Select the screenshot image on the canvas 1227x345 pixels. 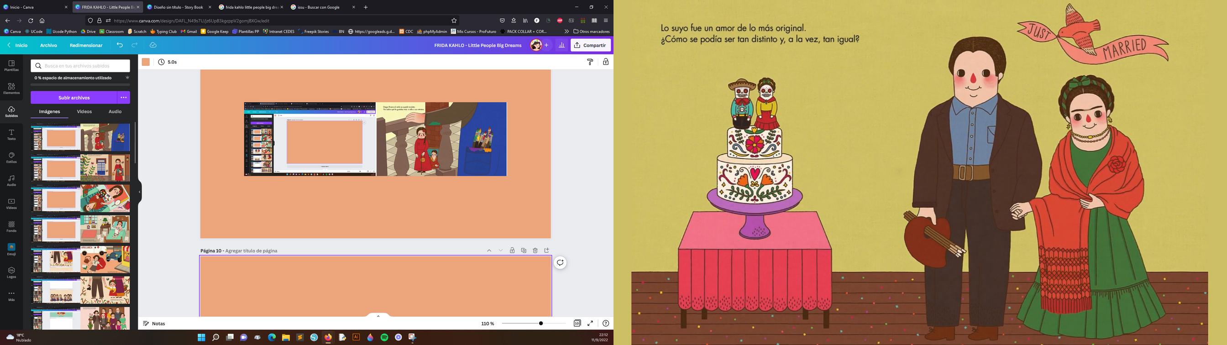[x=375, y=139]
